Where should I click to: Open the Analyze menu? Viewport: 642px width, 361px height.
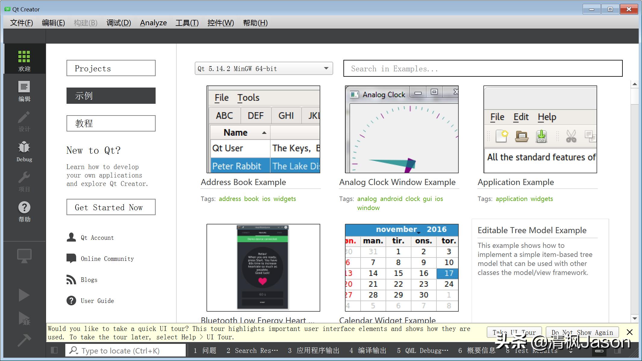[x=153, y=23]
